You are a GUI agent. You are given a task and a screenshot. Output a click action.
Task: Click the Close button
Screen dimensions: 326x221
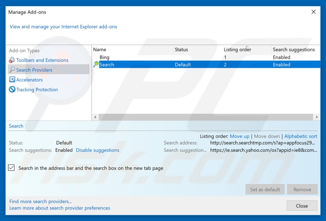302,206
